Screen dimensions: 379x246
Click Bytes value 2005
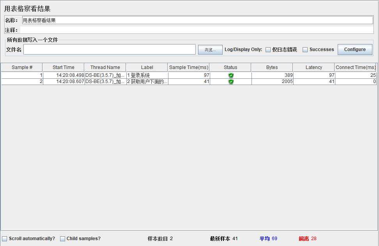pyautogui.click(x=273, y=82)
